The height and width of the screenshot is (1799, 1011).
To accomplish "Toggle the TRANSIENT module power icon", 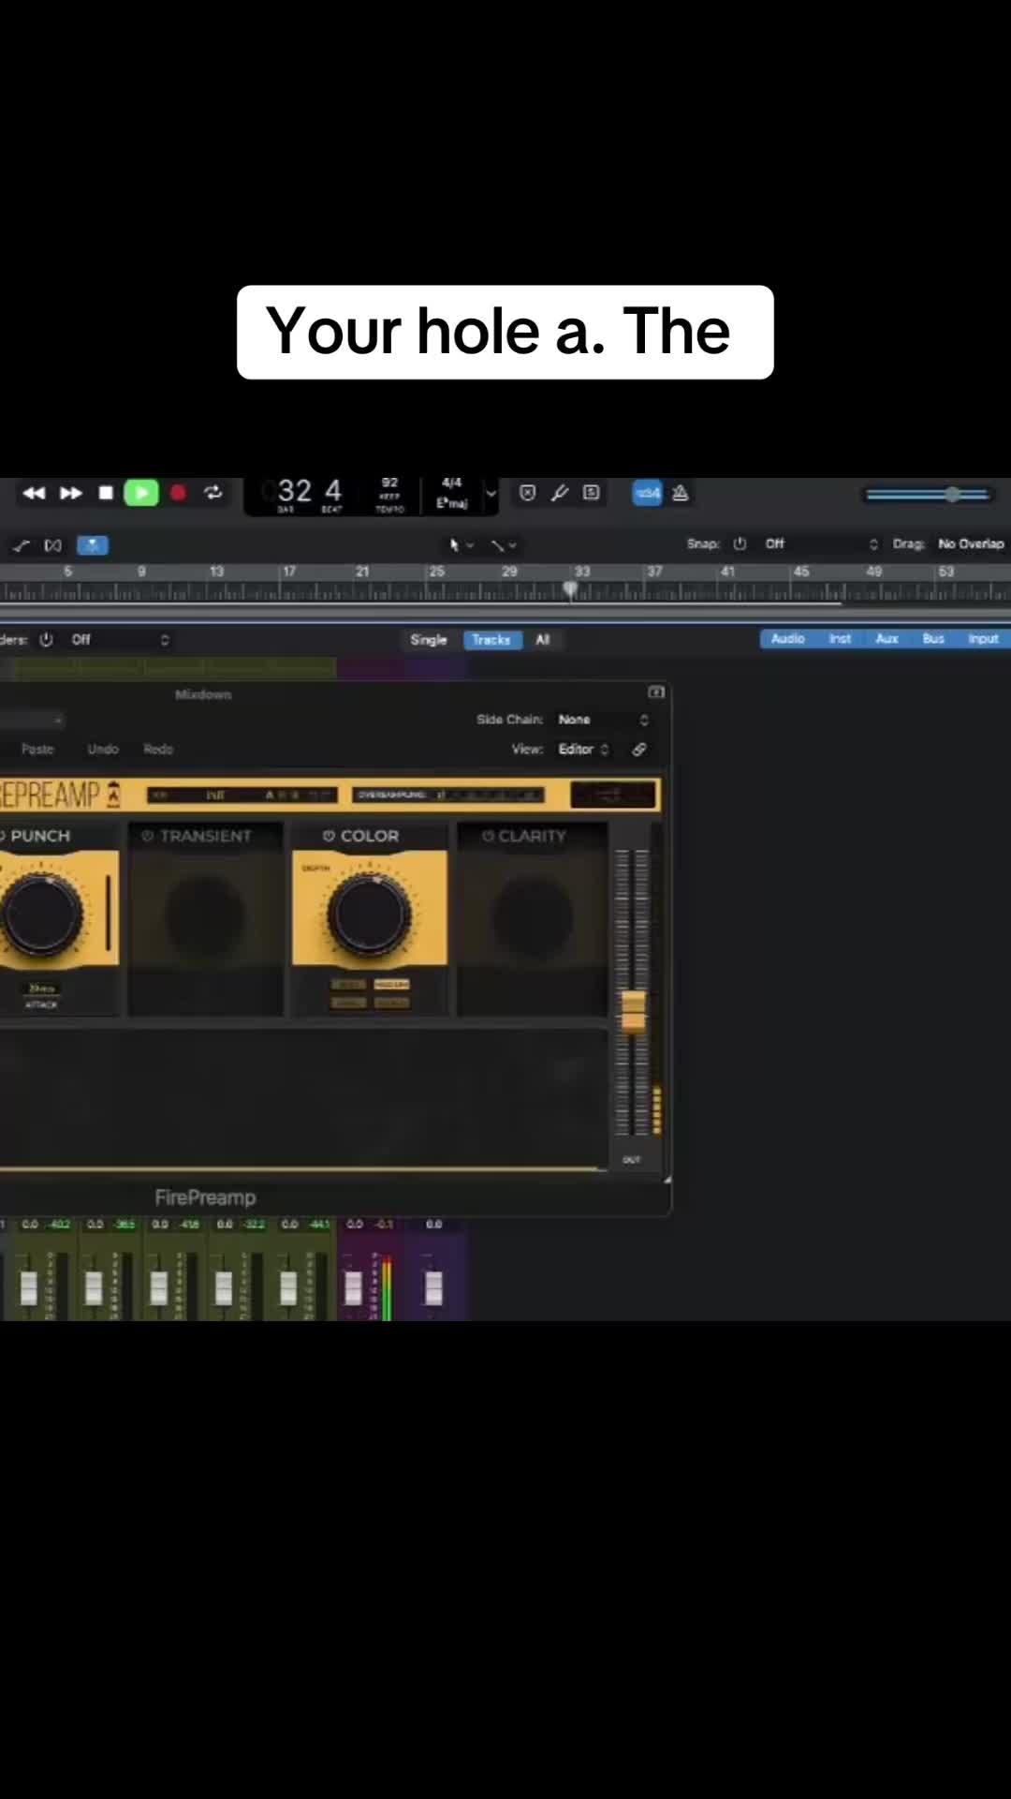I will tap(147, 836).
